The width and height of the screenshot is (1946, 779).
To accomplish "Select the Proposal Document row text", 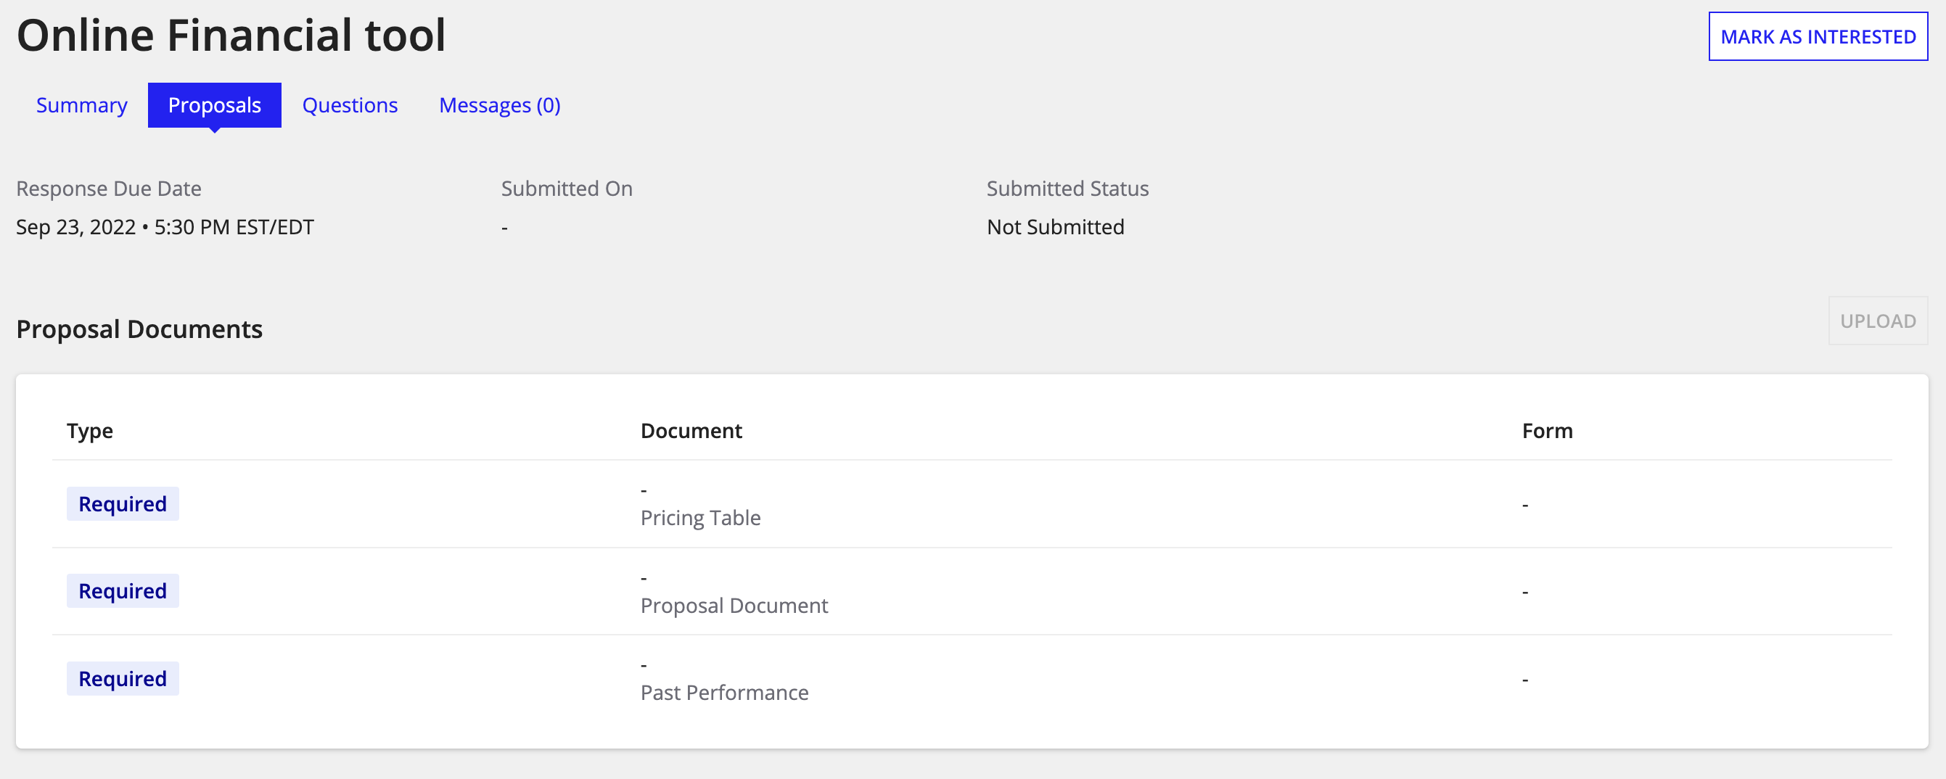I will [x=734, y=606].
